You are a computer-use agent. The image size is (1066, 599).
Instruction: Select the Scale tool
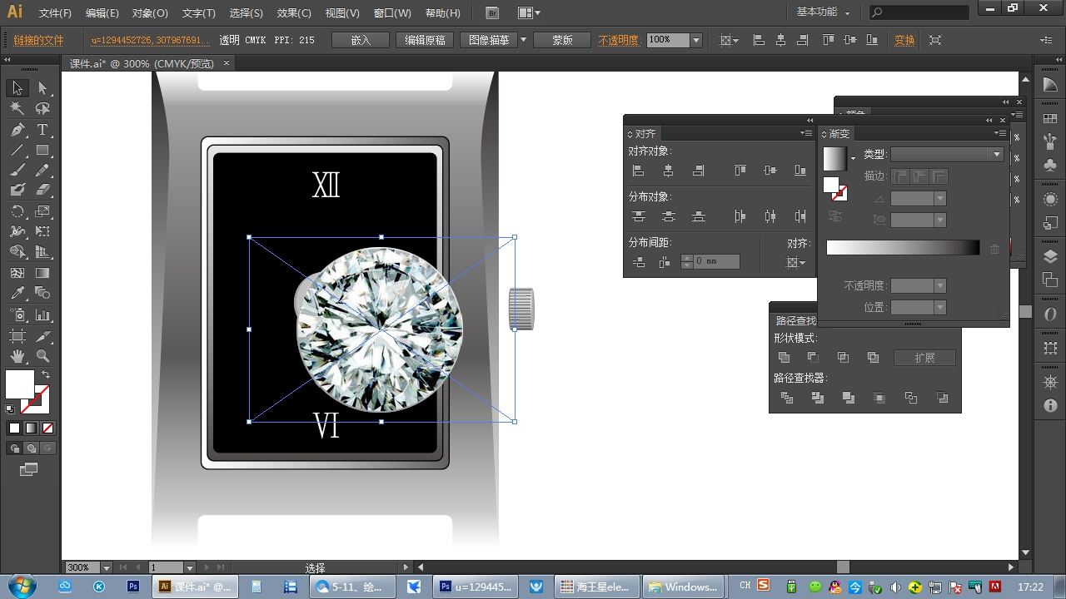click(x=42, y=211)
